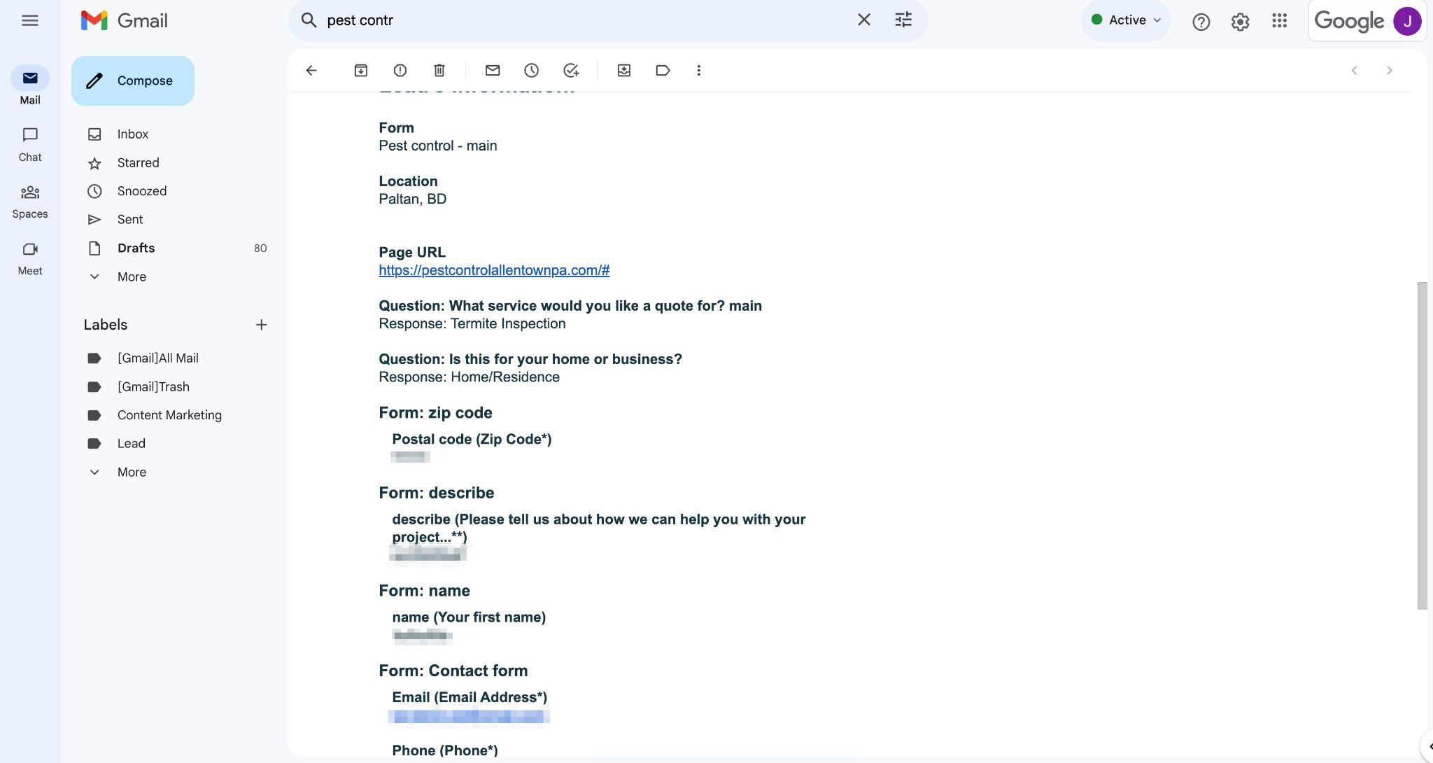Click vertical scrollbar of email
The height and width of the screenshot is (763, 1433).
tap(1422, 445)
